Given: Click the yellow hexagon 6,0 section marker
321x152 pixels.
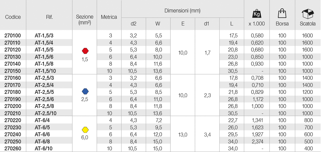Looking at the screenshot, I should [85, 130].
